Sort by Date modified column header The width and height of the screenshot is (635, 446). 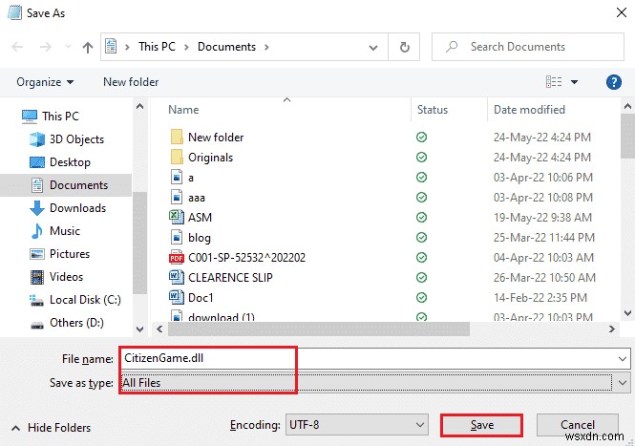(529, 110)
